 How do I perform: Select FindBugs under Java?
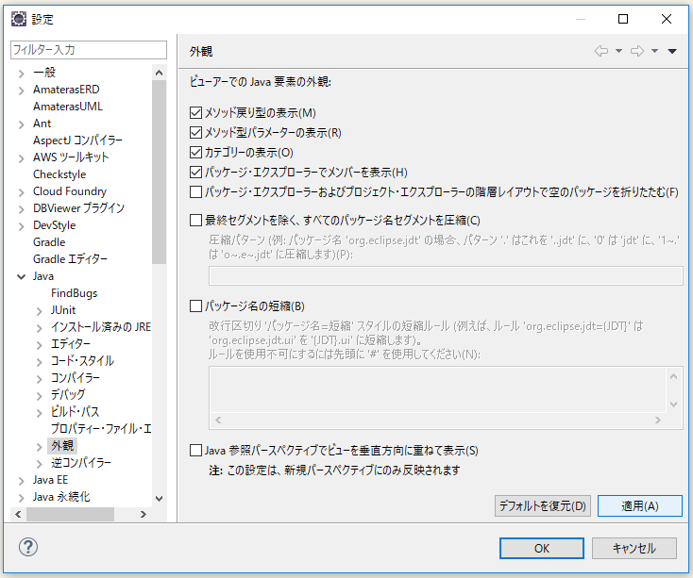(75, 293)
